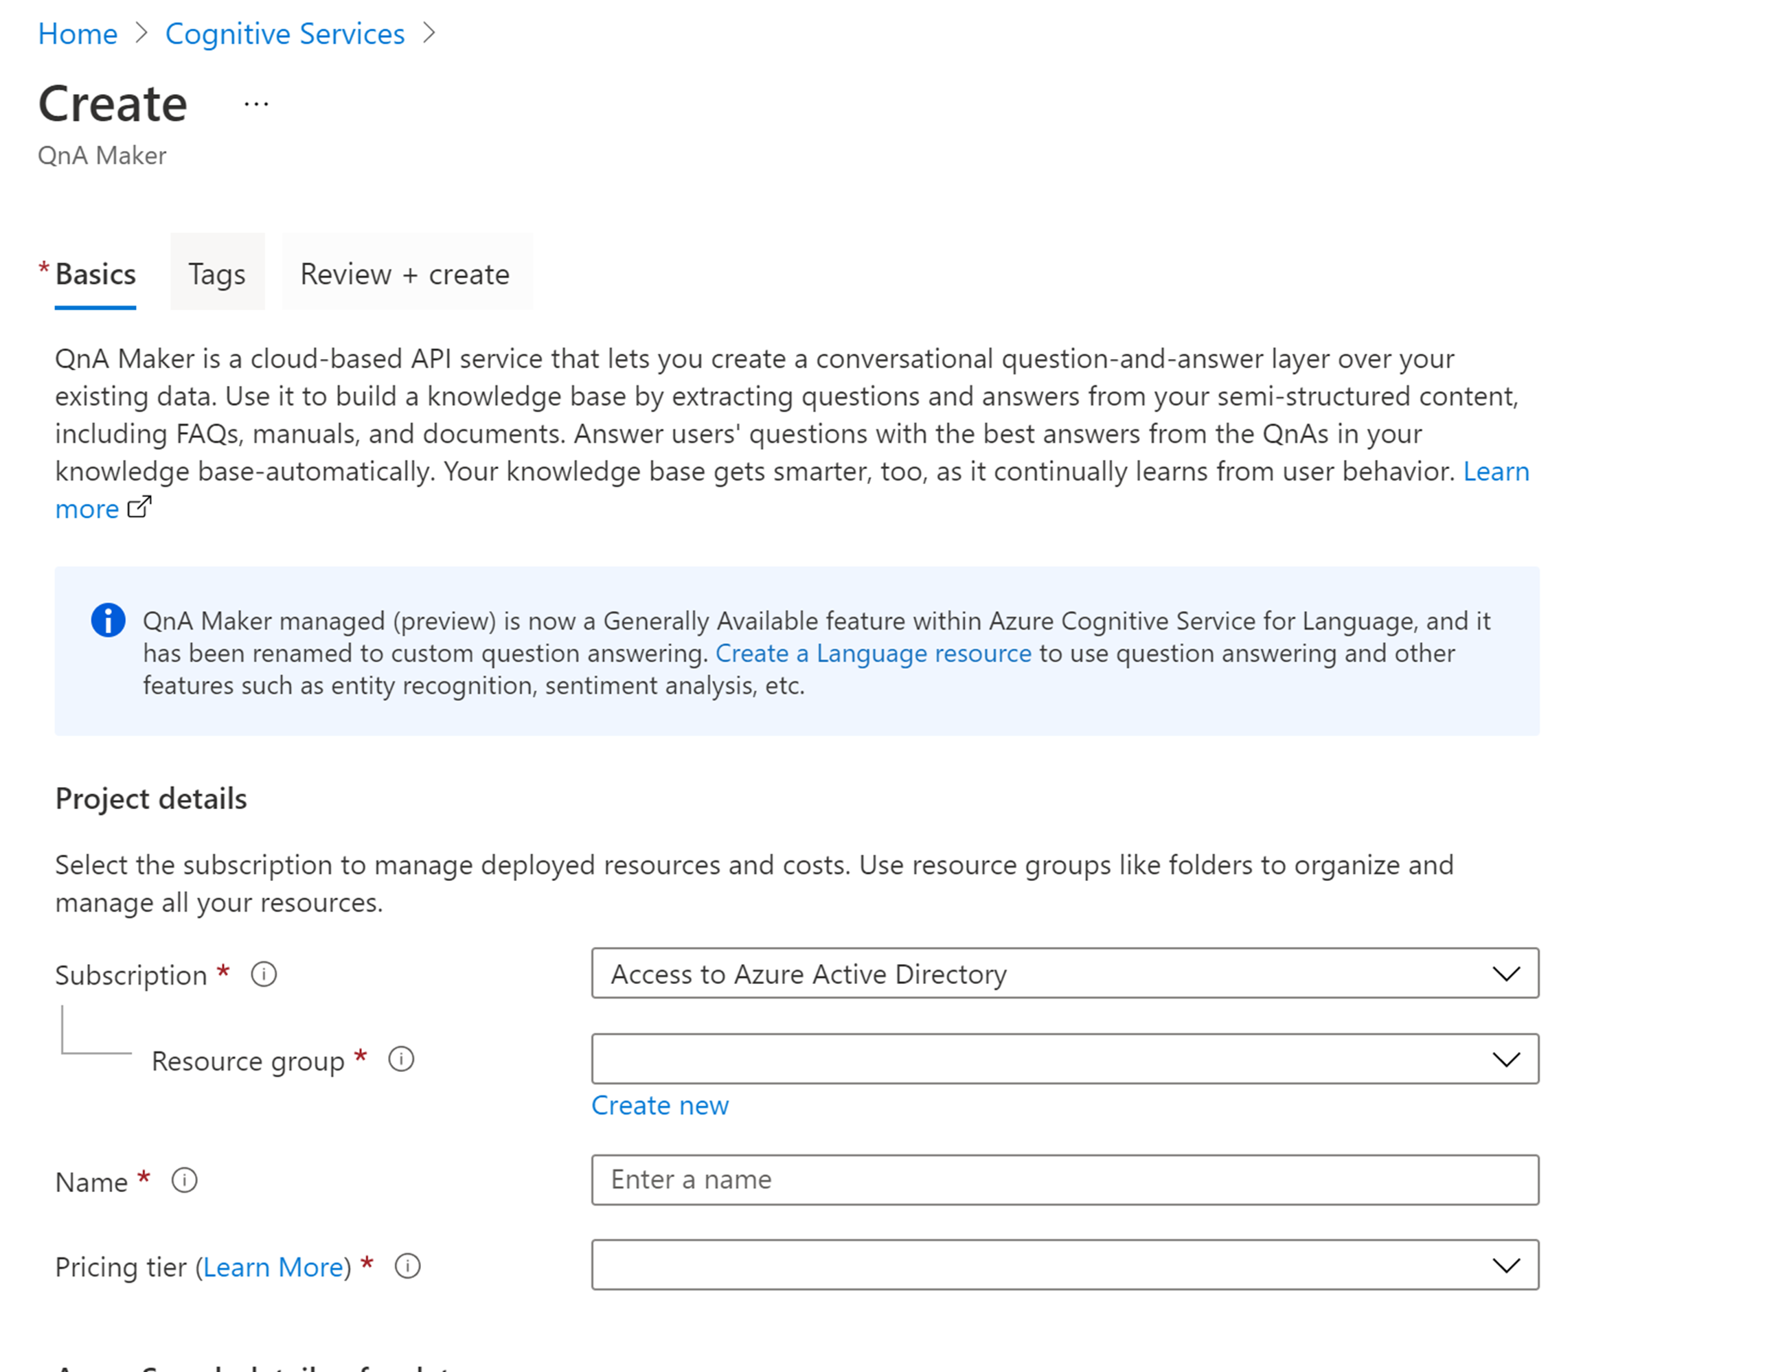Click the Name field info icon
Screen dimensions: 1776x1372
185,1180
